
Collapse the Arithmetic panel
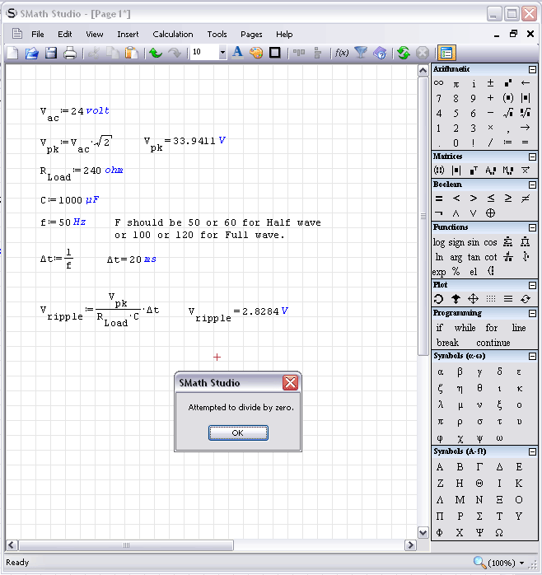point(532,70)
